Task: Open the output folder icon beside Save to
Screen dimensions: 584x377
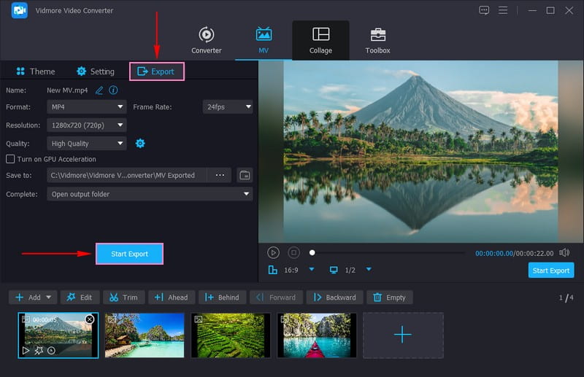Action: click(x=245, y=175)
